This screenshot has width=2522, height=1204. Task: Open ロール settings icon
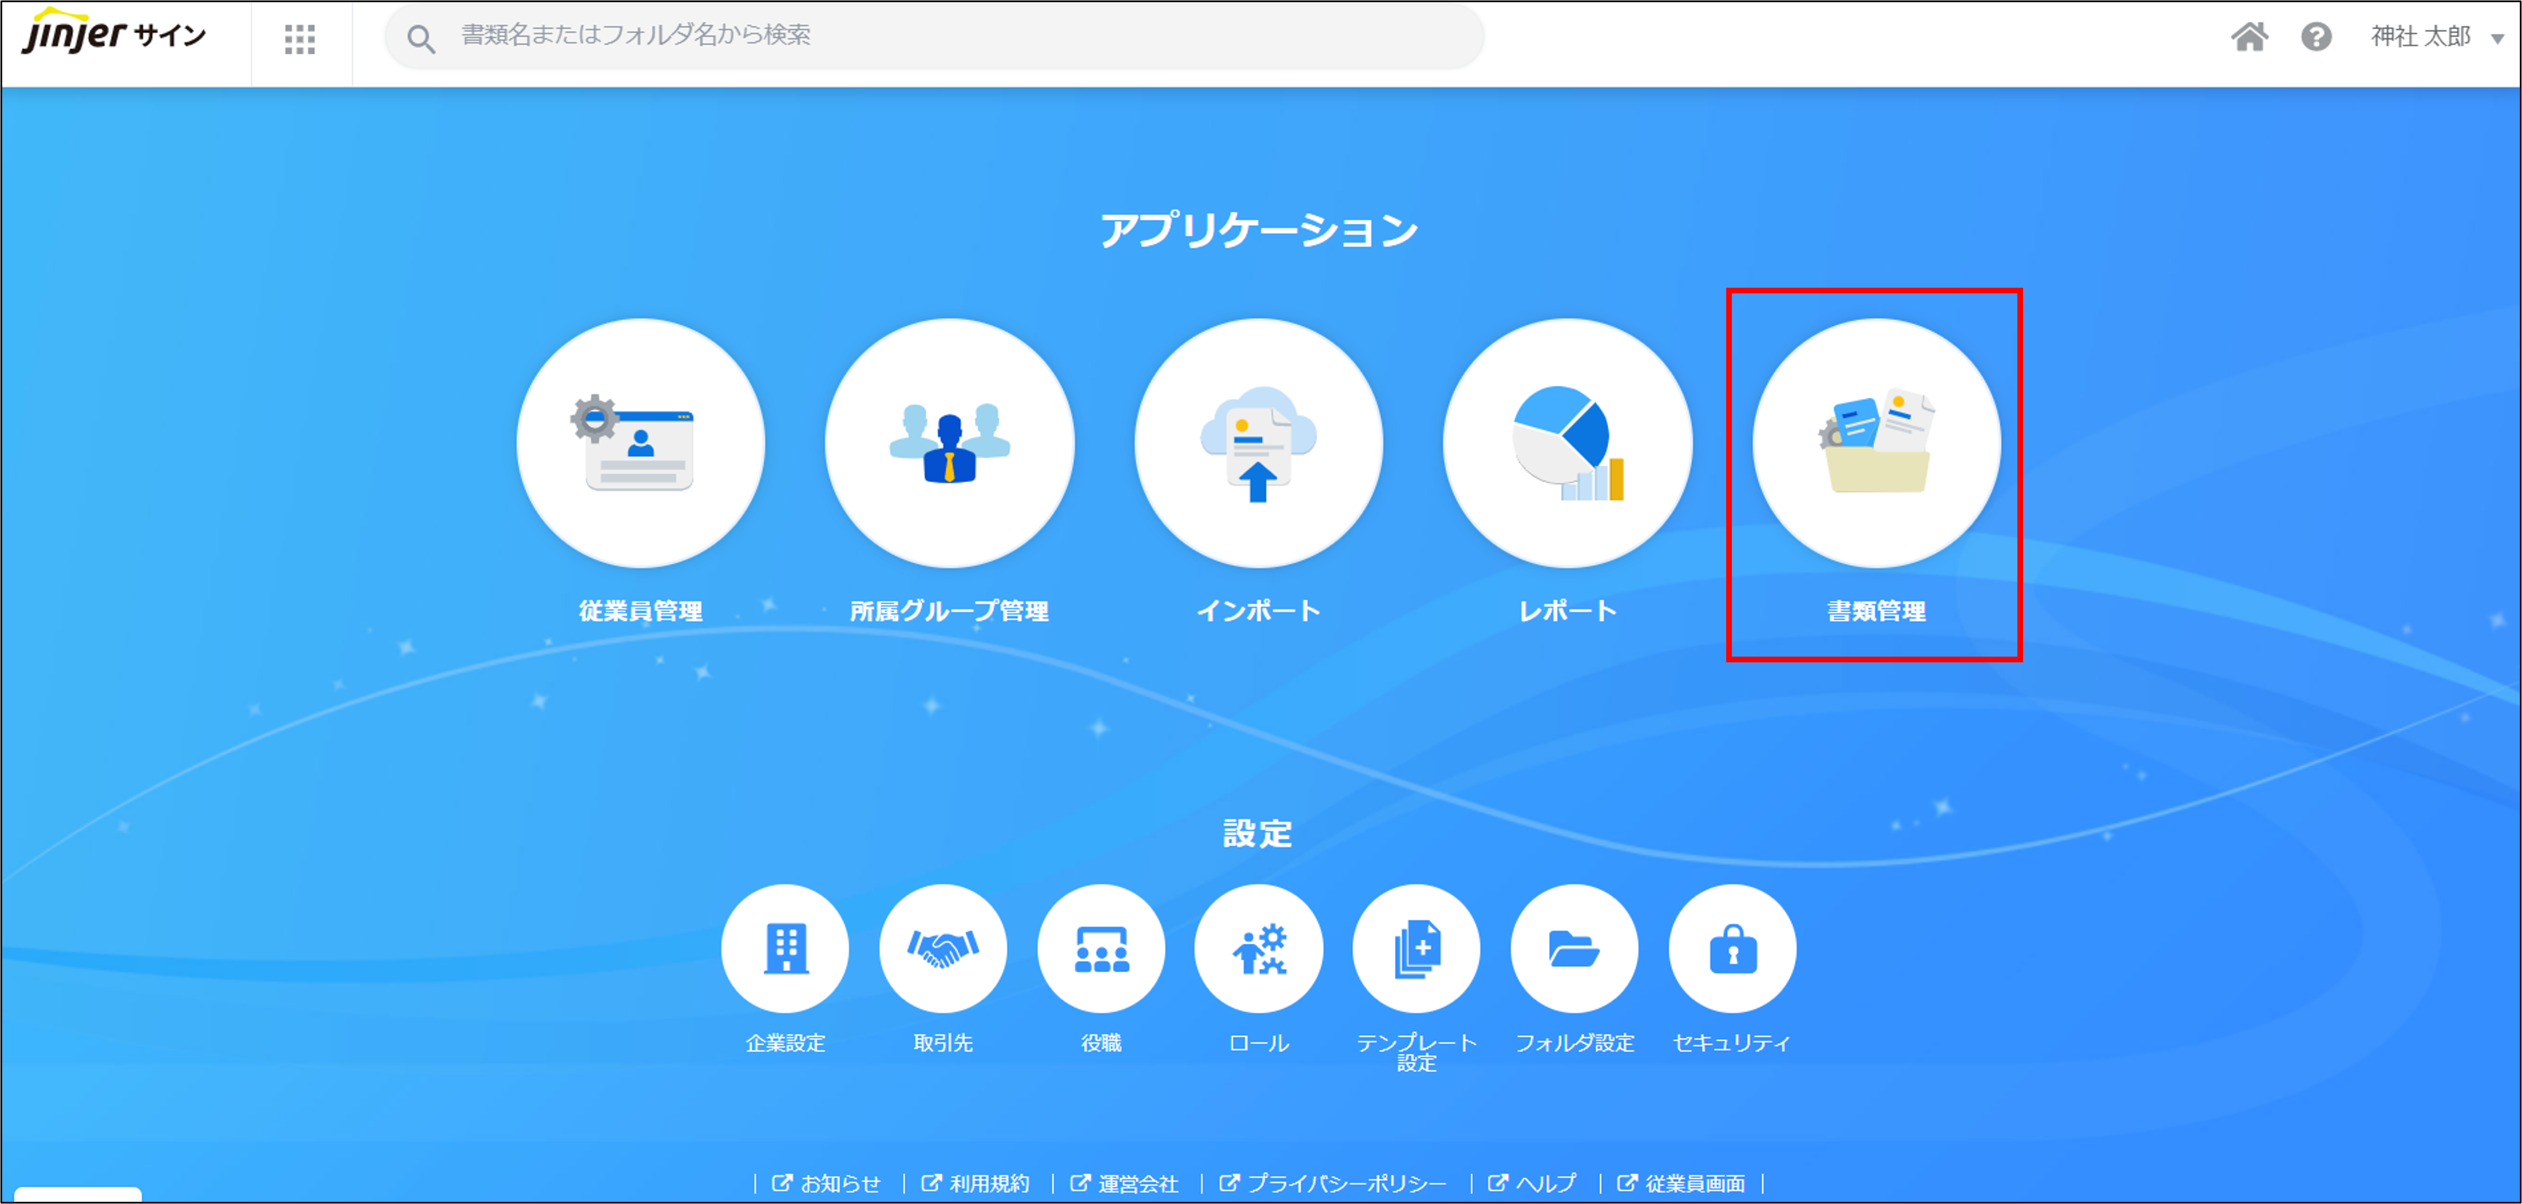[x=1258, y=948]
